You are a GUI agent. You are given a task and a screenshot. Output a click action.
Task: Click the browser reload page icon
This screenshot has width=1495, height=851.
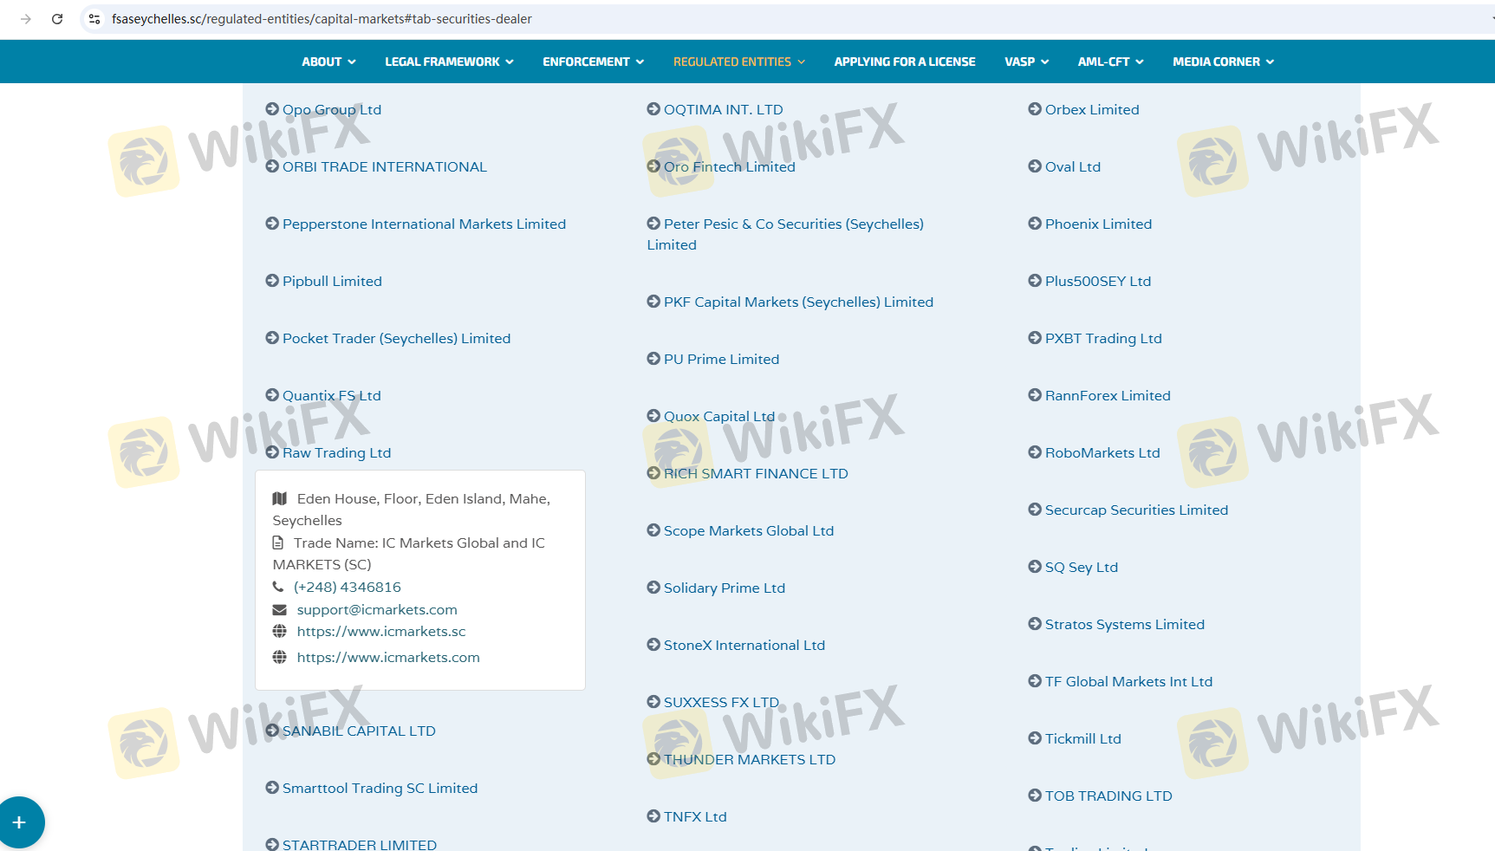point(57,19)
